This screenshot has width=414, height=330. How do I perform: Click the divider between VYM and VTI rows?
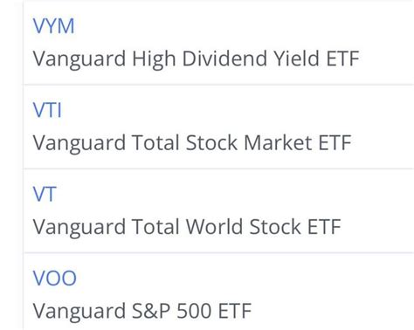click(218, 85)
